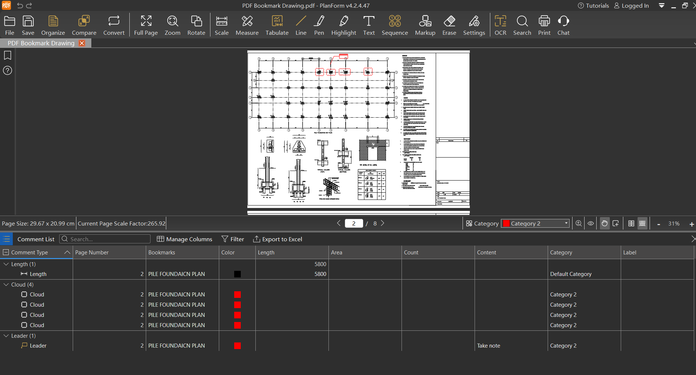The image size is (696, 375).
Task: Run OCR on the document
Action: point(500,25)
